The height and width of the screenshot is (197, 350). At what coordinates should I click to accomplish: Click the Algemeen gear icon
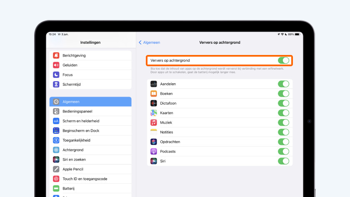pos(56,102)
